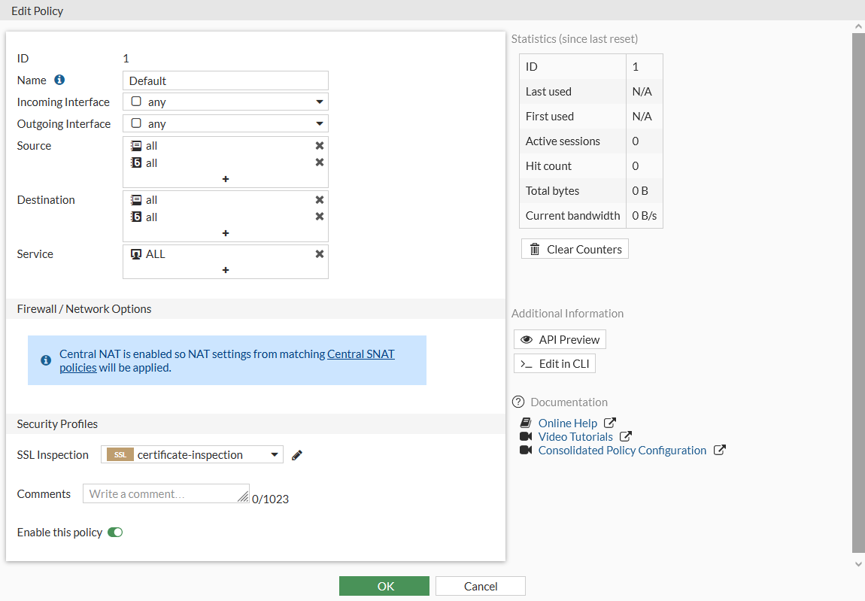Click the OK button

384,587
